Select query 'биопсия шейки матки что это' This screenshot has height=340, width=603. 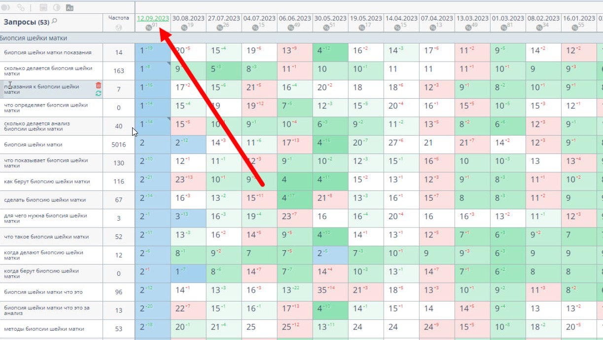click(43, 292)
